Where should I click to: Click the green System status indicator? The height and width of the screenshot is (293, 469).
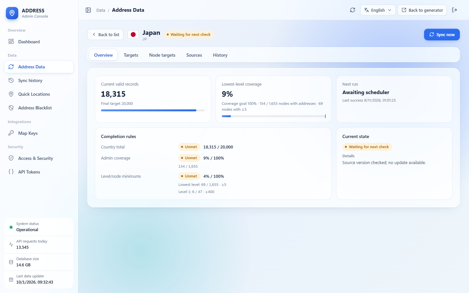pos(11,227)
